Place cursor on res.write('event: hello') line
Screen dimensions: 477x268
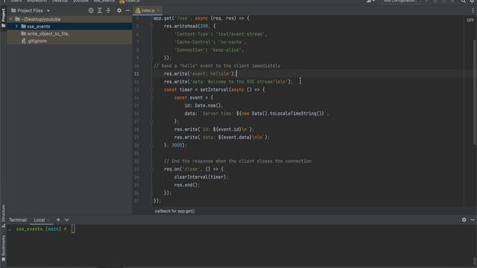pyautogui.click(x=200, y=74)
